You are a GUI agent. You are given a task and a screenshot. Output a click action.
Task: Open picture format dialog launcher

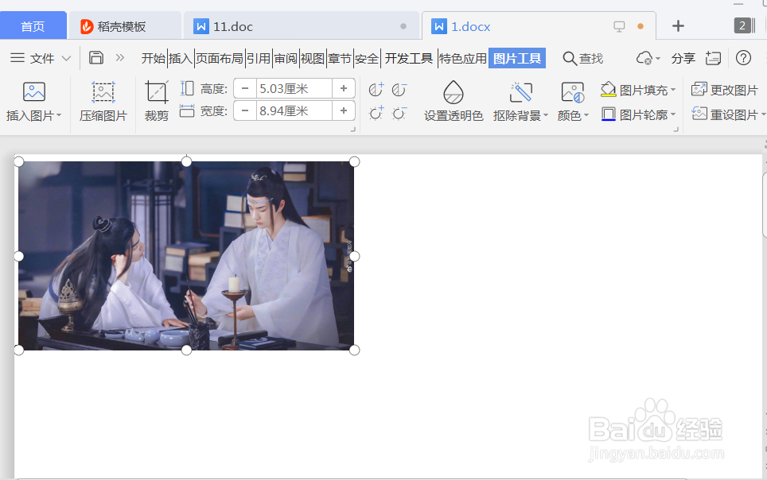tap(676, 130)
